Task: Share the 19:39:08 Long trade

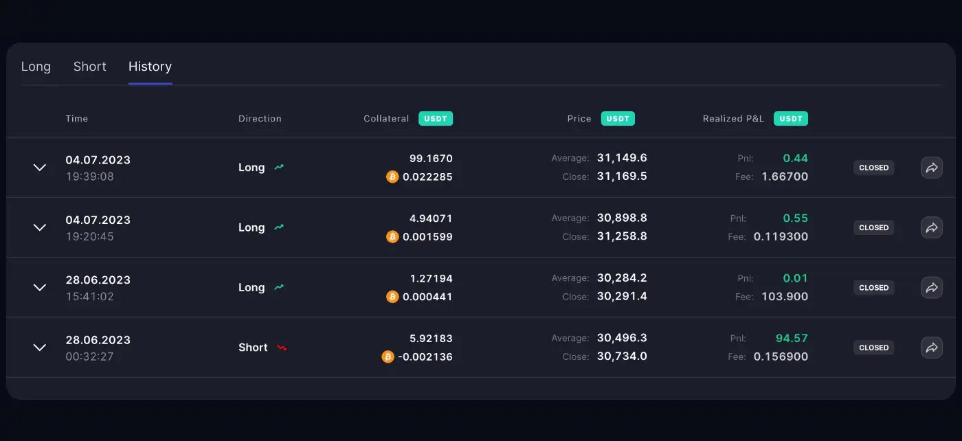Action: point(931,168)
